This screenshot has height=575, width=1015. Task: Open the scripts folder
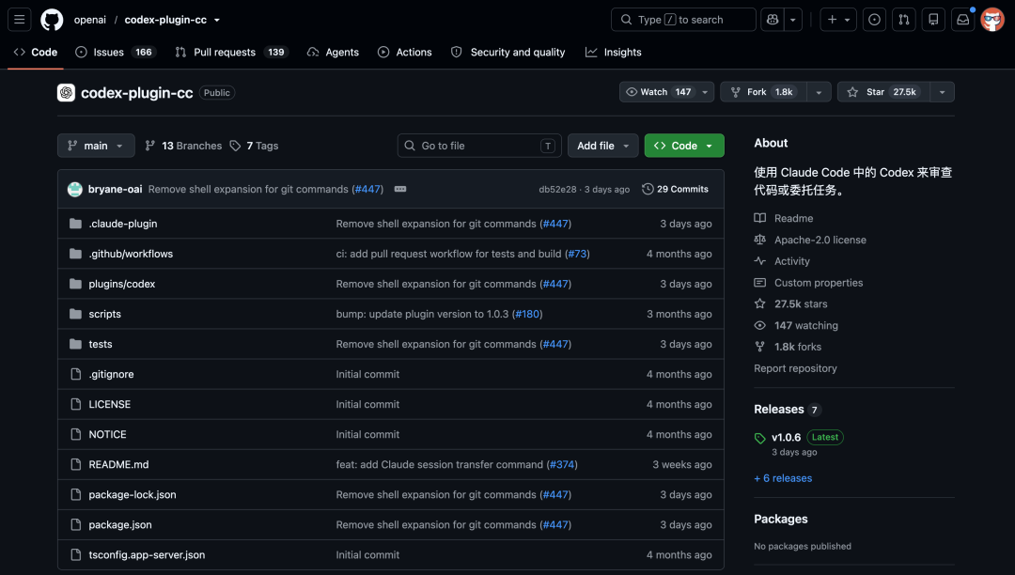(x=105, y=314)
